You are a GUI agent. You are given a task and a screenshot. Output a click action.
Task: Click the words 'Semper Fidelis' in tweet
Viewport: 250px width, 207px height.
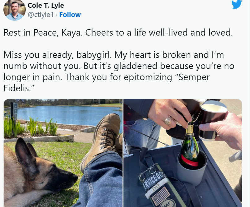click(x=107, y=82)
